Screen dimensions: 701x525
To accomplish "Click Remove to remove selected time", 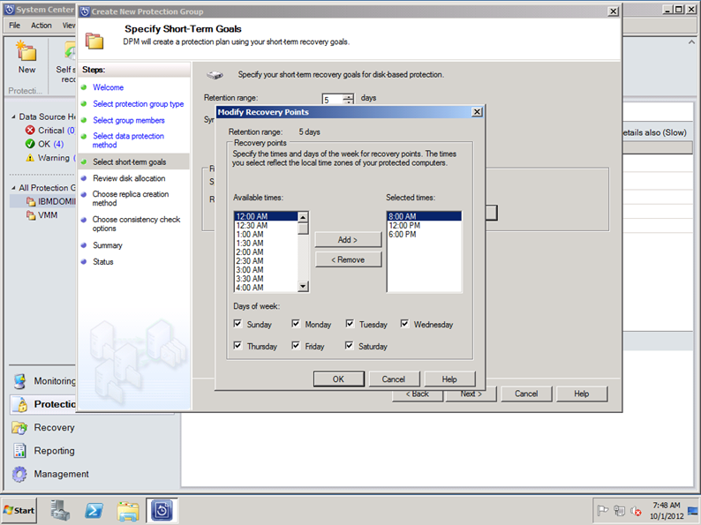I will 348,259.
